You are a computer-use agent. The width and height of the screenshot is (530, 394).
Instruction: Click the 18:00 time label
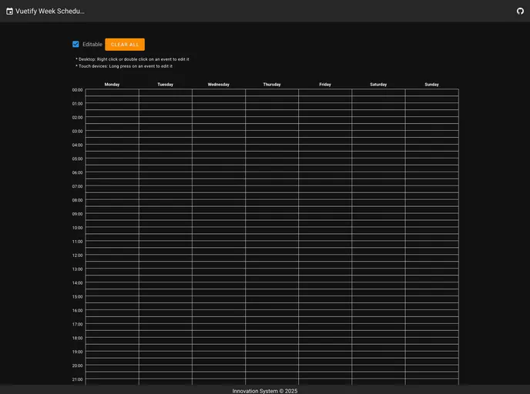(77, 338)
